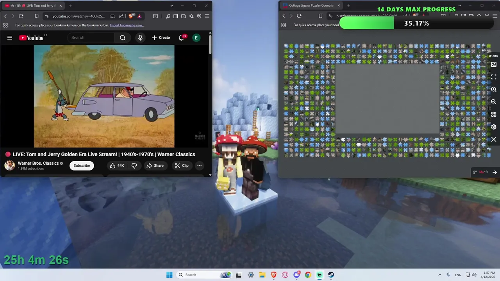Open VPN shield icon in YouTube window toolbar
500x281 pixels.
199,16
